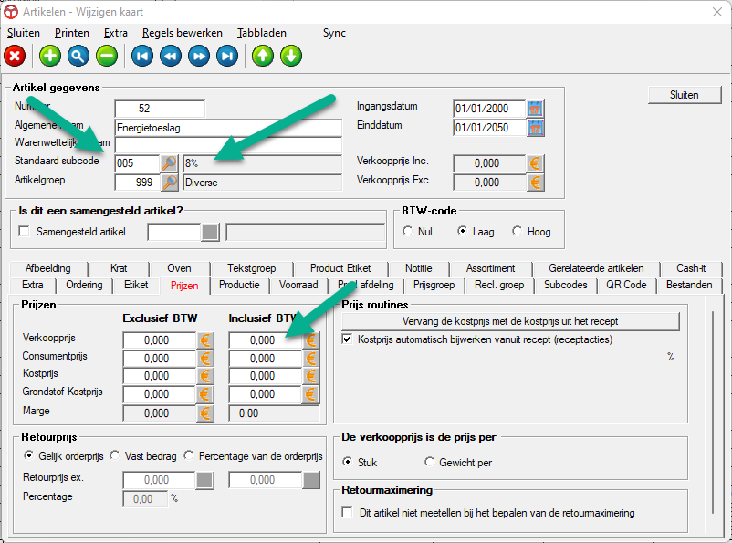Open the Sluiten menu
732x543 pixels.
click(x=24, y=33)
